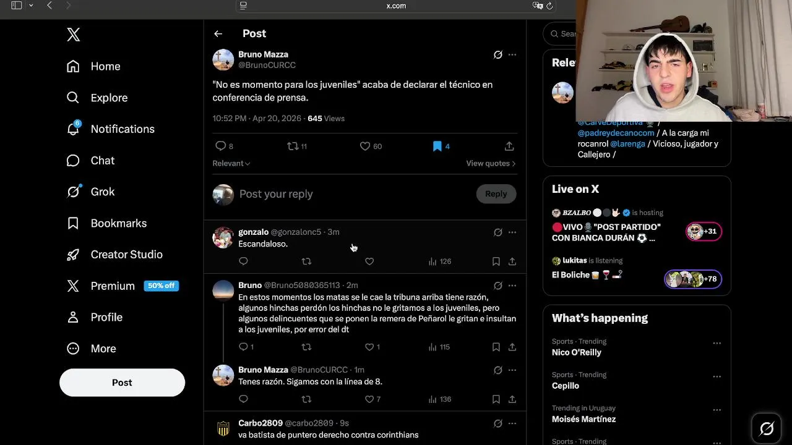Open Creator Studio

click(114, 254)
